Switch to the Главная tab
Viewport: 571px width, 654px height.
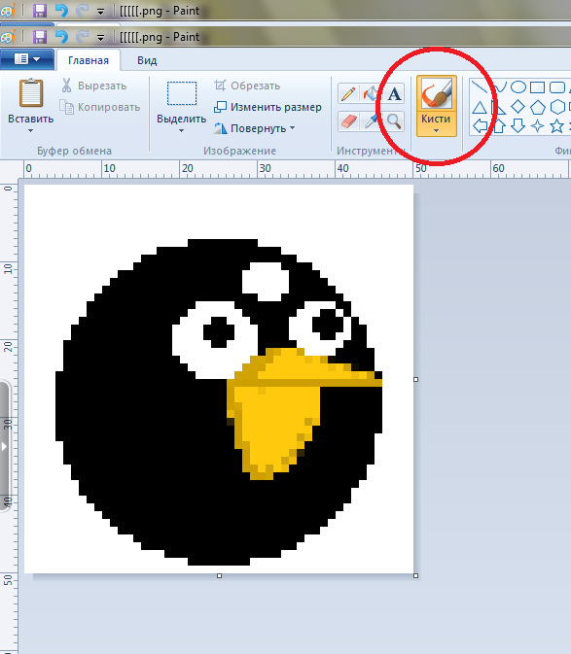(89, 60)
